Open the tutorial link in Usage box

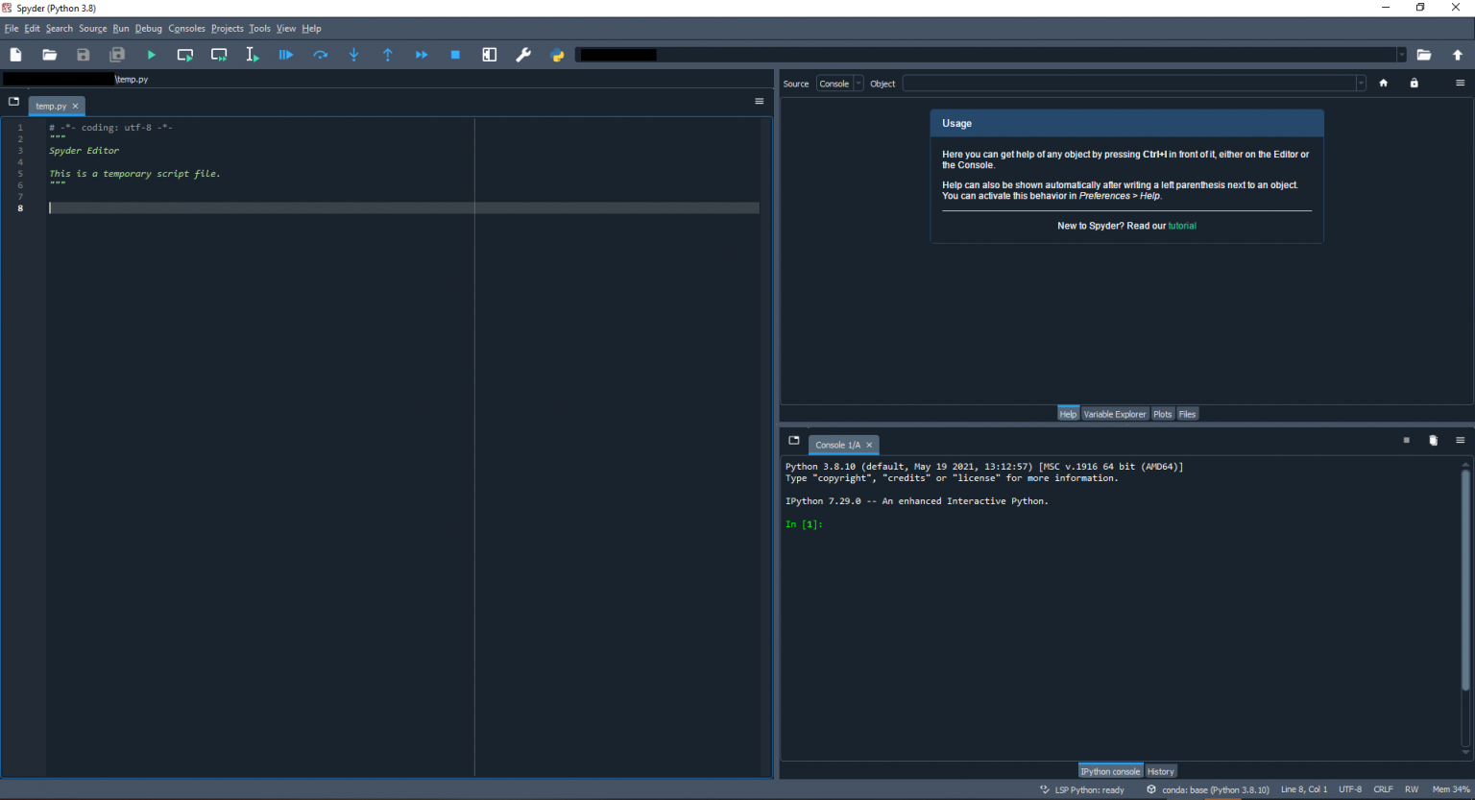tap(1182, 226)
